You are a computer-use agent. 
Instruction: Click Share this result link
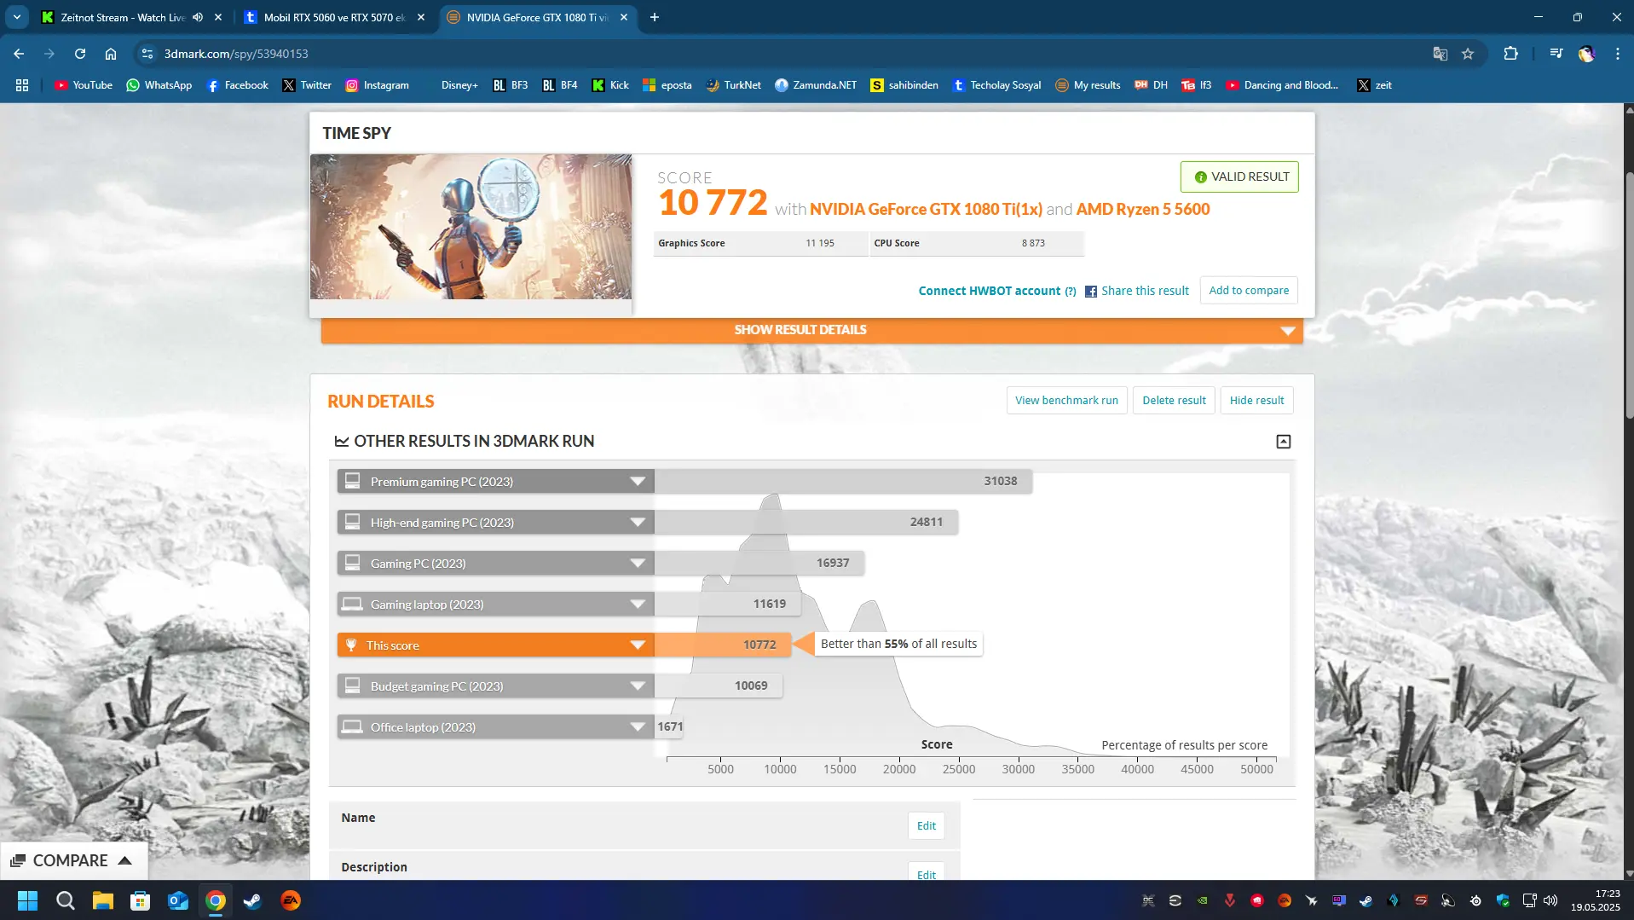tap(1137, 291)
